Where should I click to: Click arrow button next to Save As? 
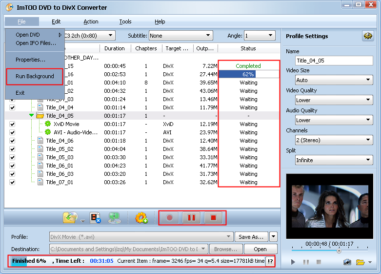[273, 237]
